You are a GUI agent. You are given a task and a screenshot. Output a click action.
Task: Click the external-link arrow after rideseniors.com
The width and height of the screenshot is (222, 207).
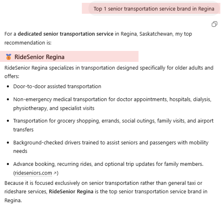pyautogui.click(x=55, y=173)
